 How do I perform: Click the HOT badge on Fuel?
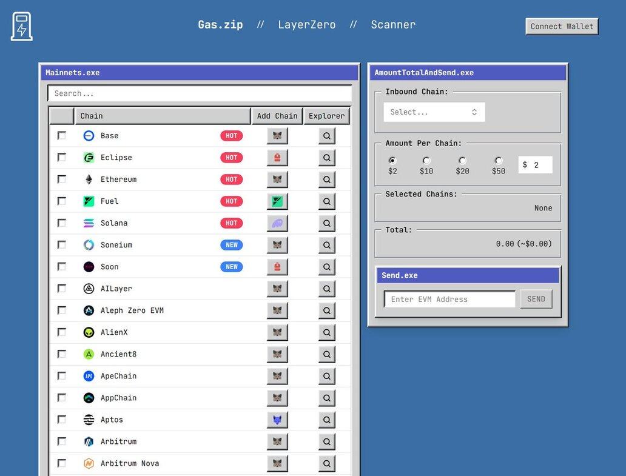point(232,201)
